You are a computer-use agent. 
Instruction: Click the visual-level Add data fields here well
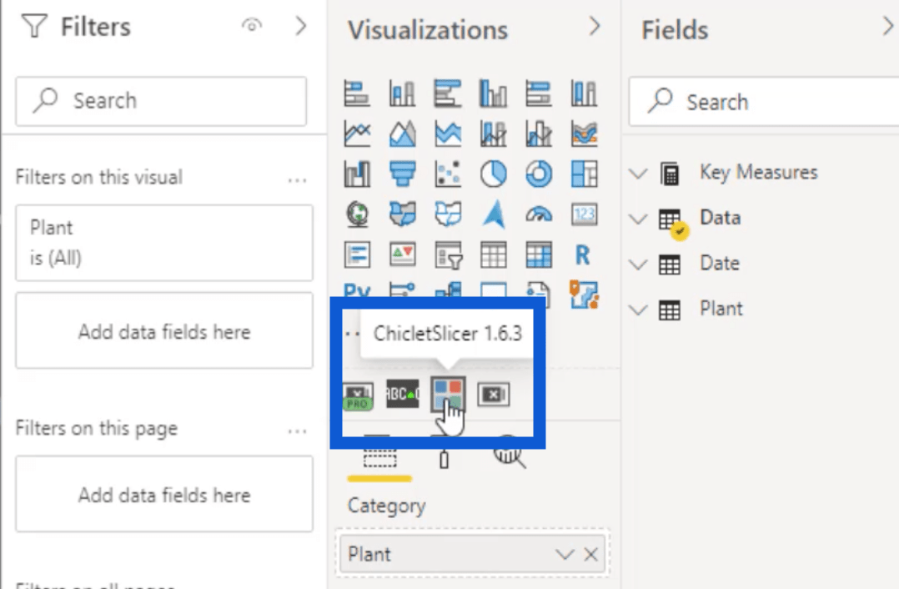pos(164,331)
